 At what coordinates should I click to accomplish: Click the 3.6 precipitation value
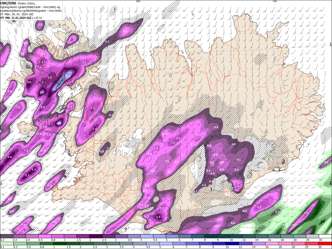(42, 92)
